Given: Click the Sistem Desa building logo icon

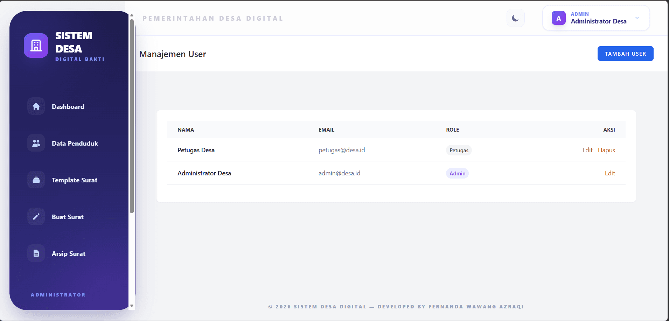Looking at the screenshot, I should pos(36,46).
